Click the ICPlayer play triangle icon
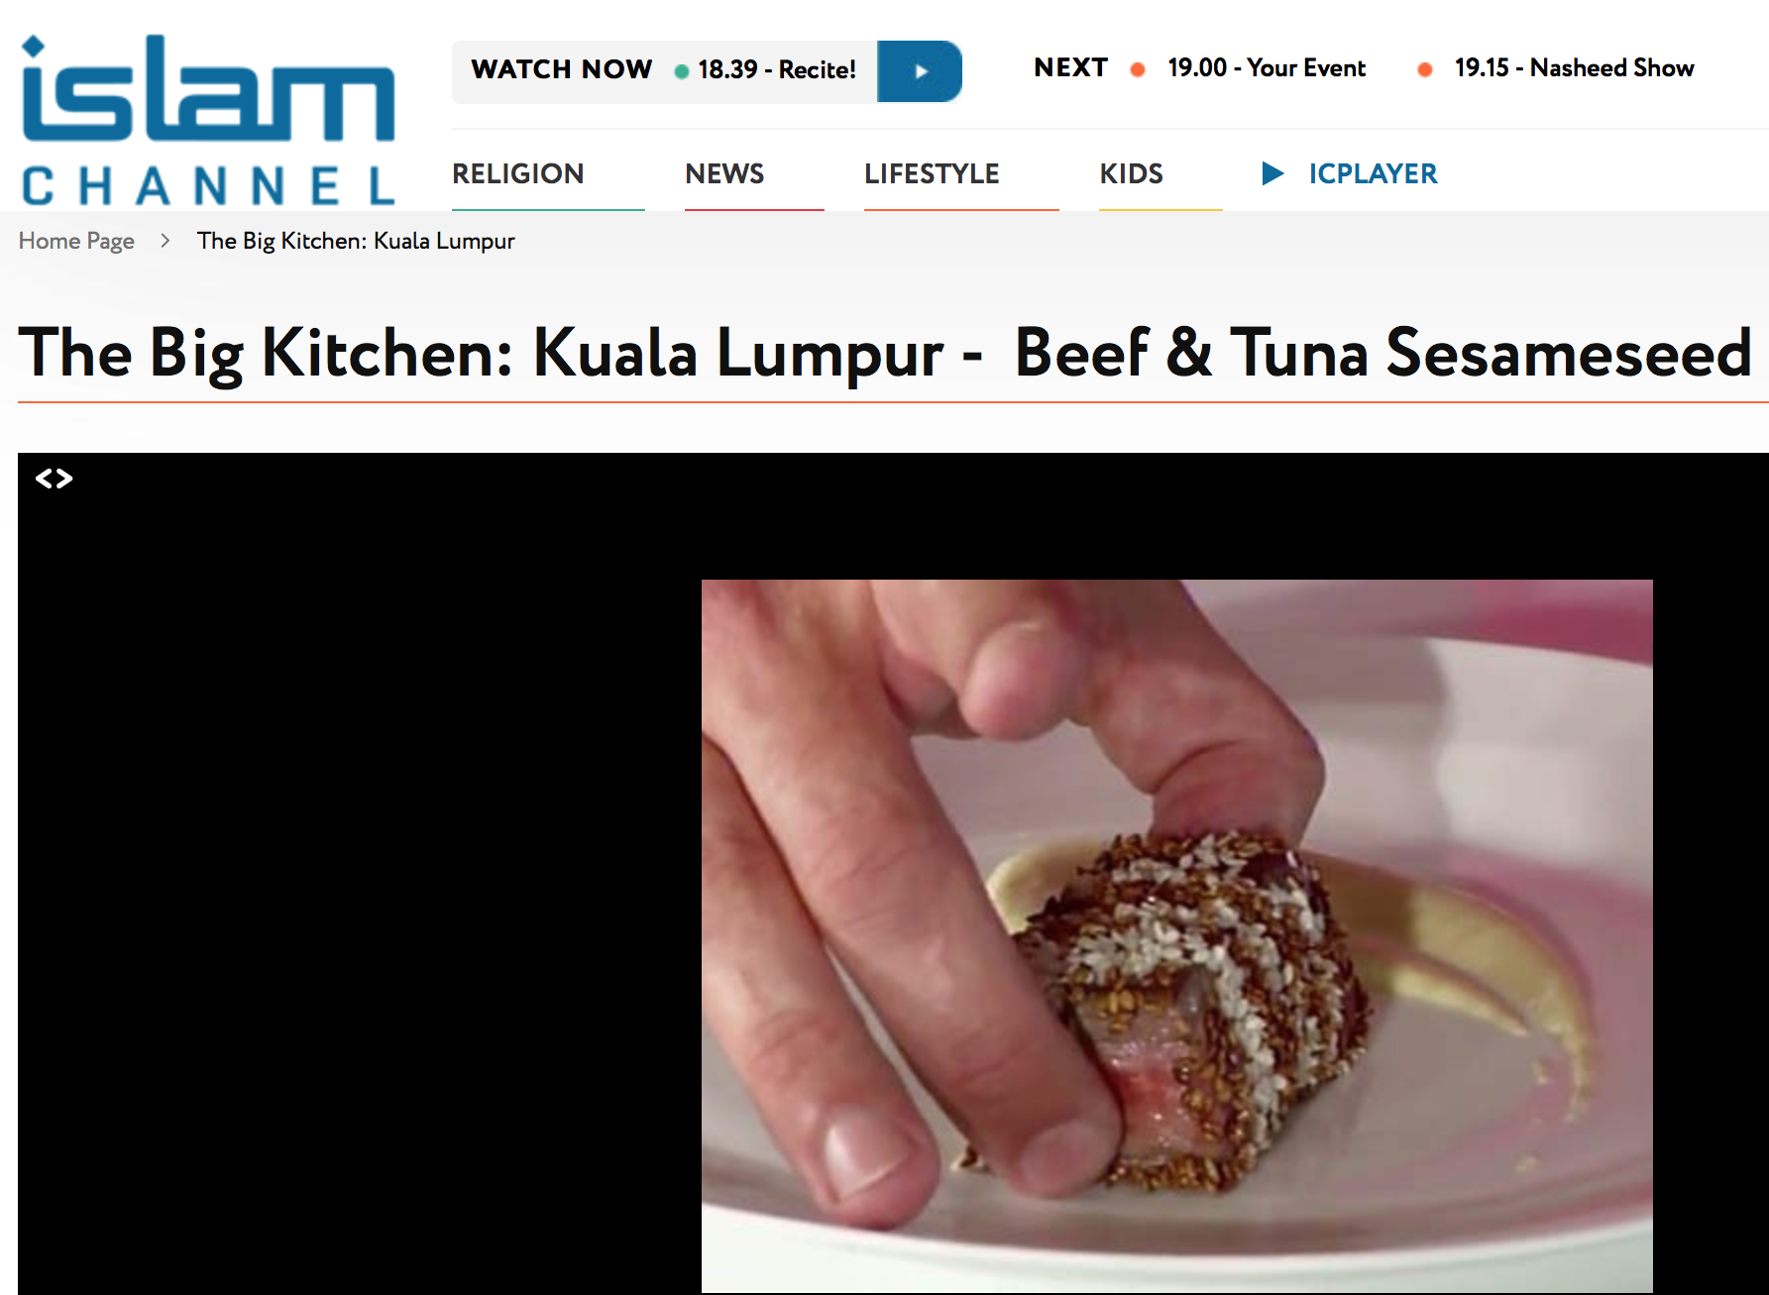This screenshot has width=1769, height=1295. [1272, 174]
